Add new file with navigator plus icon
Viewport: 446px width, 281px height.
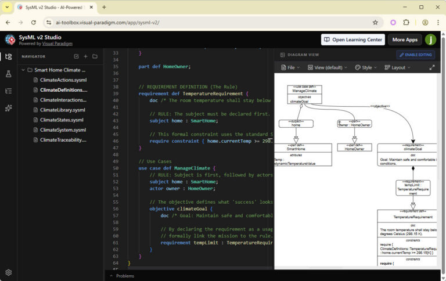click(85, 56)
